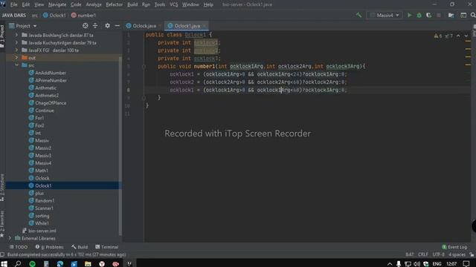Expand External Libraries node
The width and height of the screenshot is (476, 267).
tap(10, 238)
